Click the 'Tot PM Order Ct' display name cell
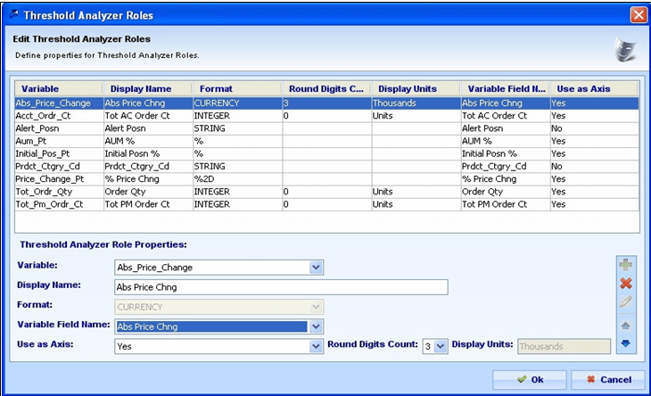The image size is (651, 396). [x=148, y=204]
